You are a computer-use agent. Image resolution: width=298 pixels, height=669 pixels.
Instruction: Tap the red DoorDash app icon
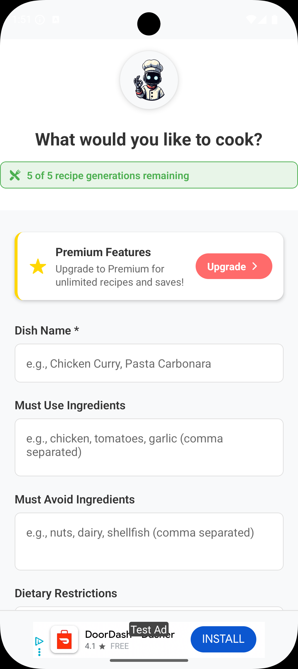pyautogui.click(x=64, y=639)
